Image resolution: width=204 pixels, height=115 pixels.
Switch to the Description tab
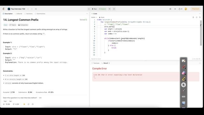[8, 13]
